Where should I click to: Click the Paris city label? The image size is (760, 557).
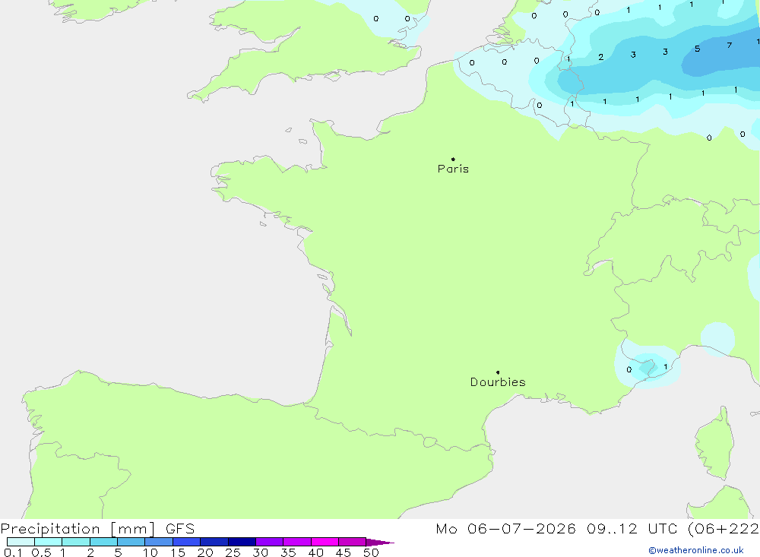point(453,169)
